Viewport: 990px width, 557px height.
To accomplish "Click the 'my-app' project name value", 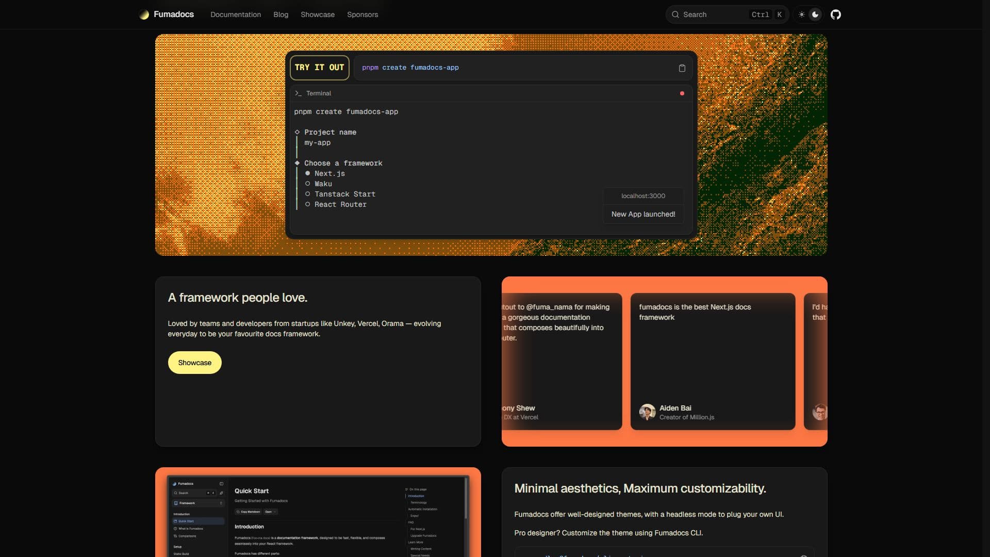I will pos(318,143).
